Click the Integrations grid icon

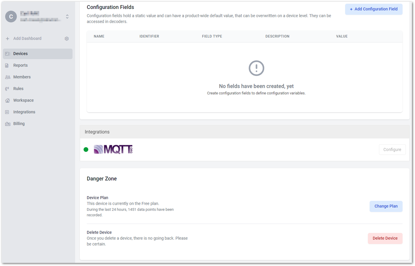point(7,112)
